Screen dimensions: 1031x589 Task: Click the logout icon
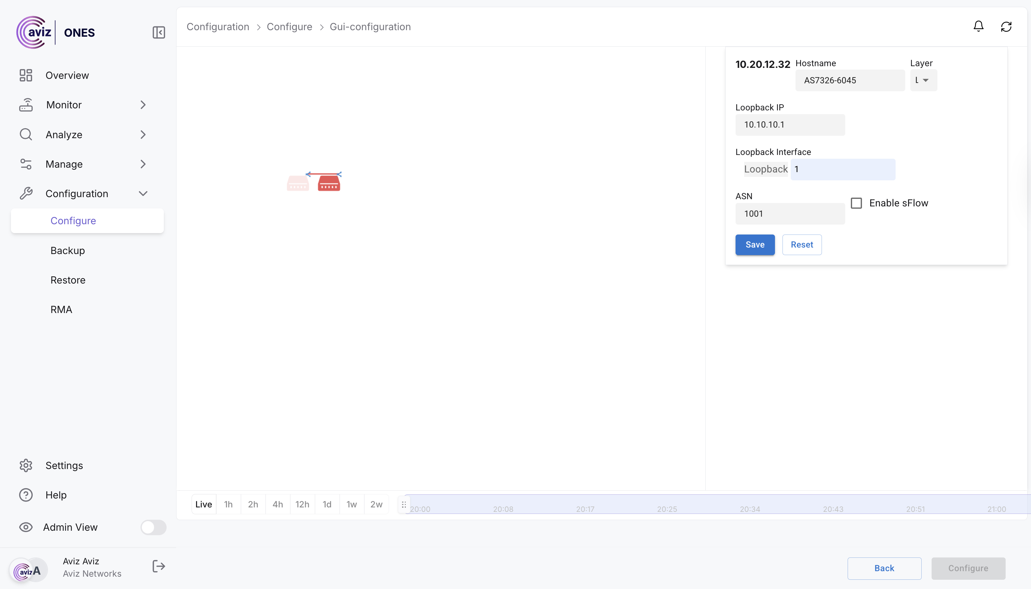point(158,566)
